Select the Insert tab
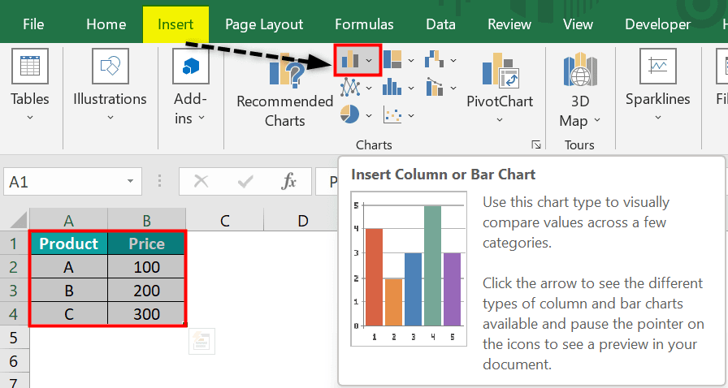The image size is (728, 388). coord(175,24)
